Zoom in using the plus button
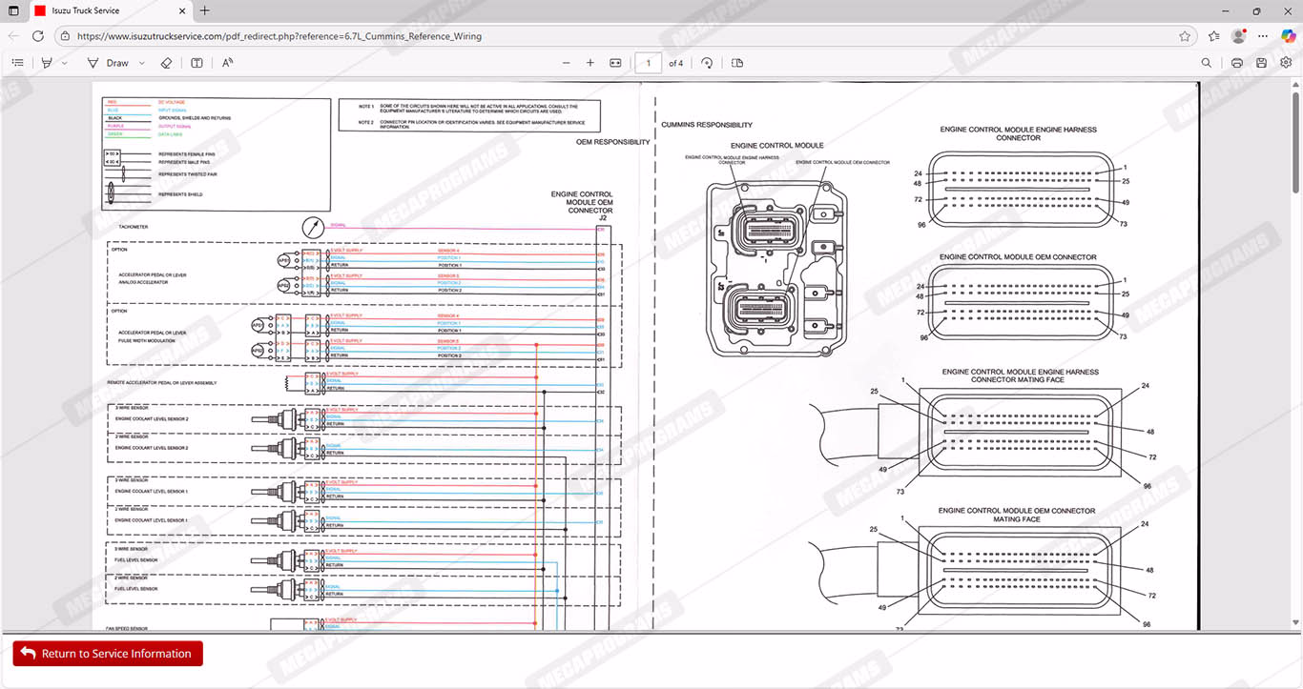 click(x=590, y=63)
